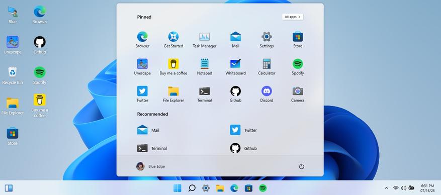Expand the hidden tray icons chevron

pos(386,188)
